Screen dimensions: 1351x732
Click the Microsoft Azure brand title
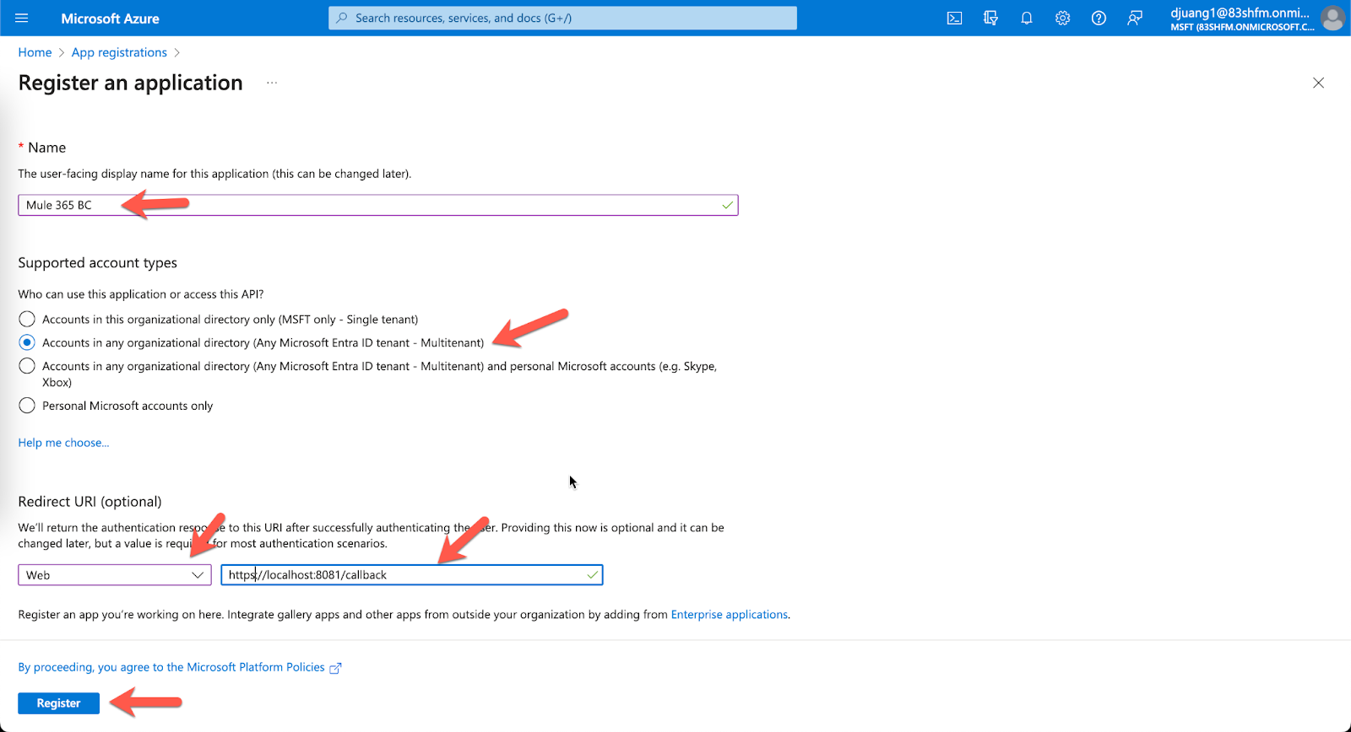click(110, 19)
